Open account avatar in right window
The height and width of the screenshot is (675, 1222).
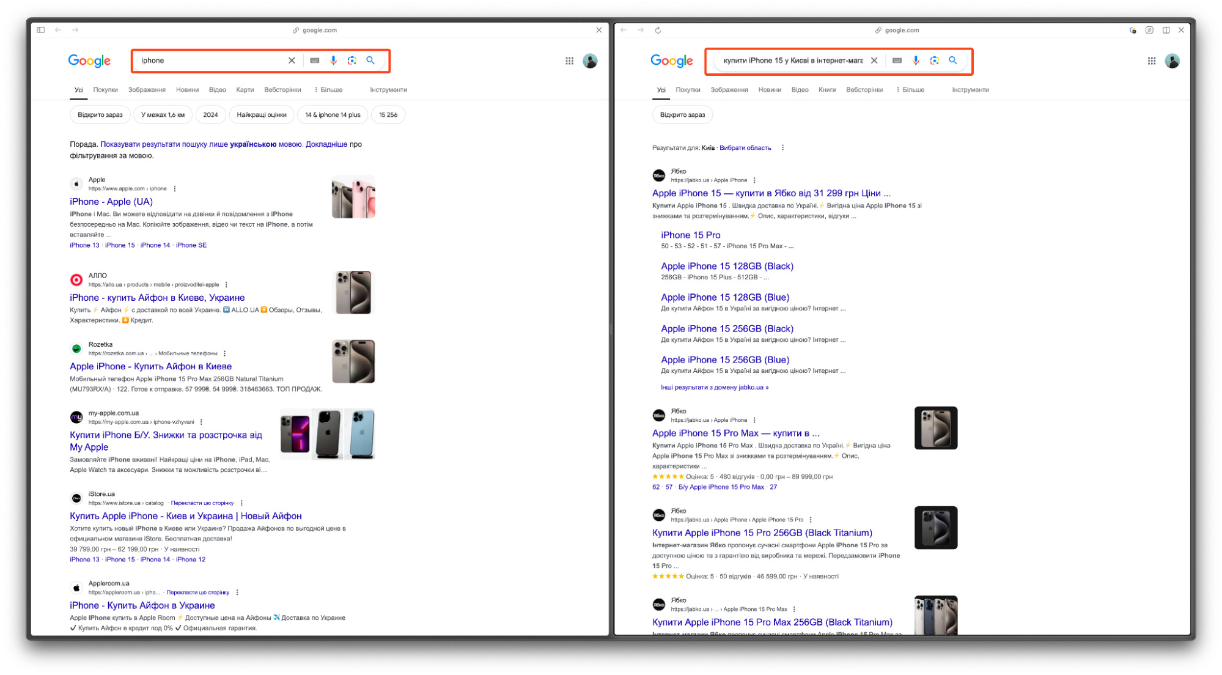[1172, 61]
